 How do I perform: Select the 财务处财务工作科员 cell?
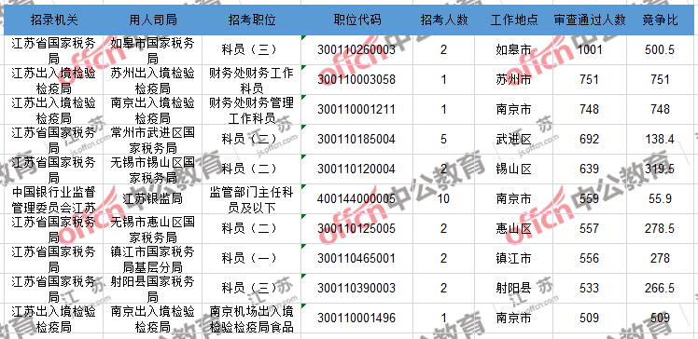(x=252, y=79)
